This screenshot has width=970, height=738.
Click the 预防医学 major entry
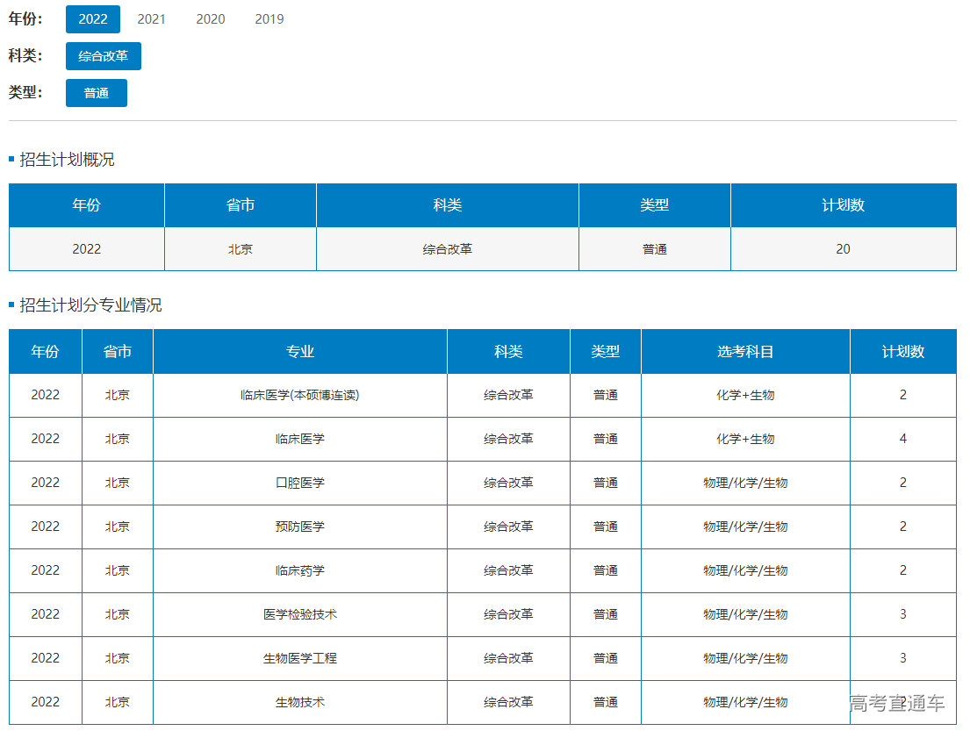click(x=299, y=527)
